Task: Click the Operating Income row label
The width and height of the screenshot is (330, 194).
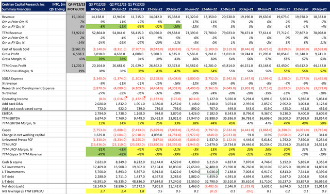Action: coord(15,99)
